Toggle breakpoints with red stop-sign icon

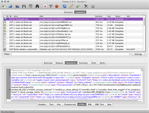point(57,6)
